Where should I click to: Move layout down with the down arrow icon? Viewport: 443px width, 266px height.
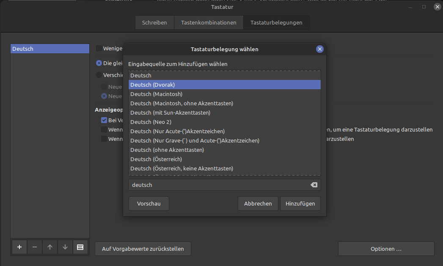(65, 247)
